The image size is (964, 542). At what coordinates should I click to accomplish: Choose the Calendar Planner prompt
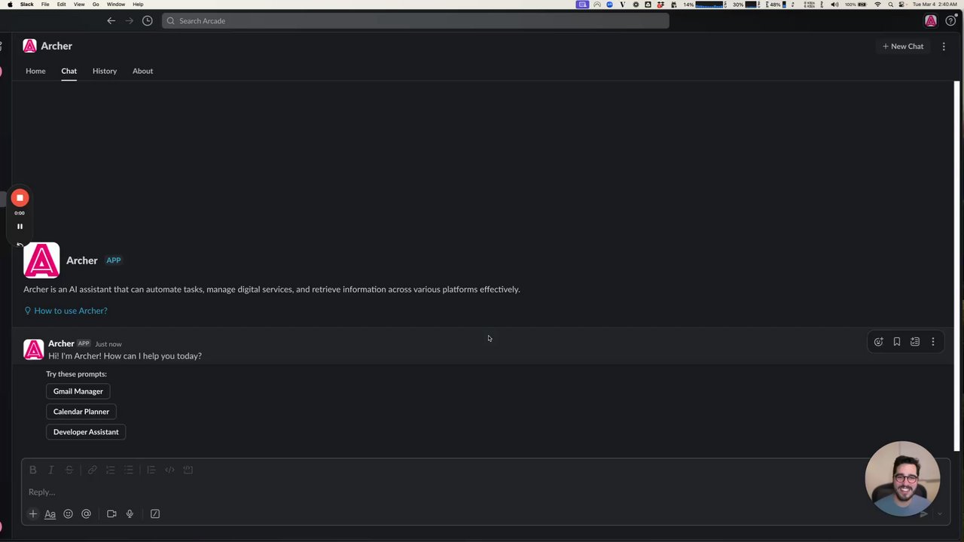(x=81, y=412)
